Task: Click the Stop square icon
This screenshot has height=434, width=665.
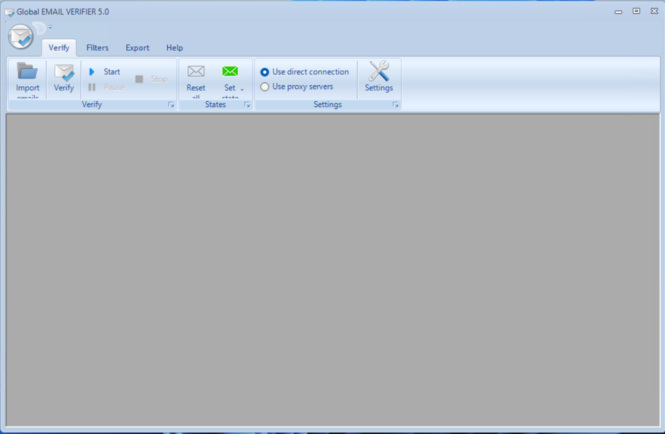Action: (x=139, y=79)
